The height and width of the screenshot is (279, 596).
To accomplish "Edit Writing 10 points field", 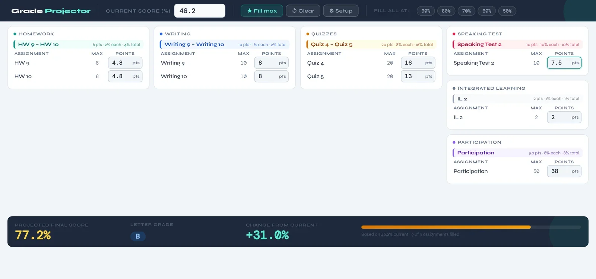I will 272,76.
